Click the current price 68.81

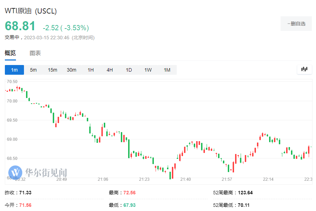pos(19,26)
